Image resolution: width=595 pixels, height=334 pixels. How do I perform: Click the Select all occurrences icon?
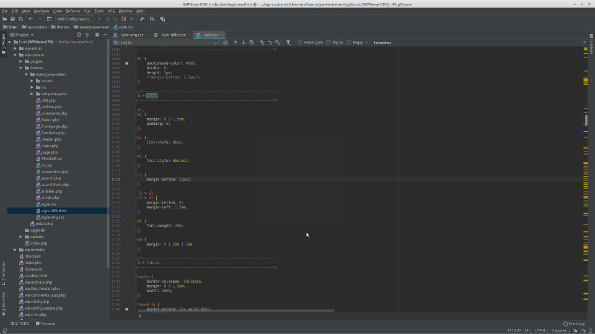[278, 43]
